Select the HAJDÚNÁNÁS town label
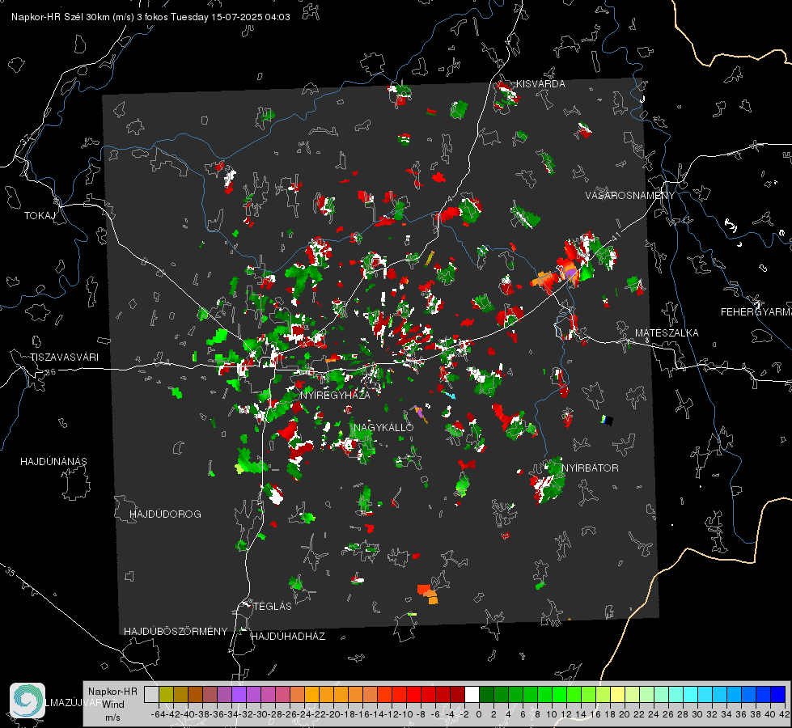 click(53, 461)
